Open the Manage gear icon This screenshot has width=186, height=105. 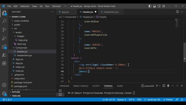pyautogui.click(x=4, y=93)
